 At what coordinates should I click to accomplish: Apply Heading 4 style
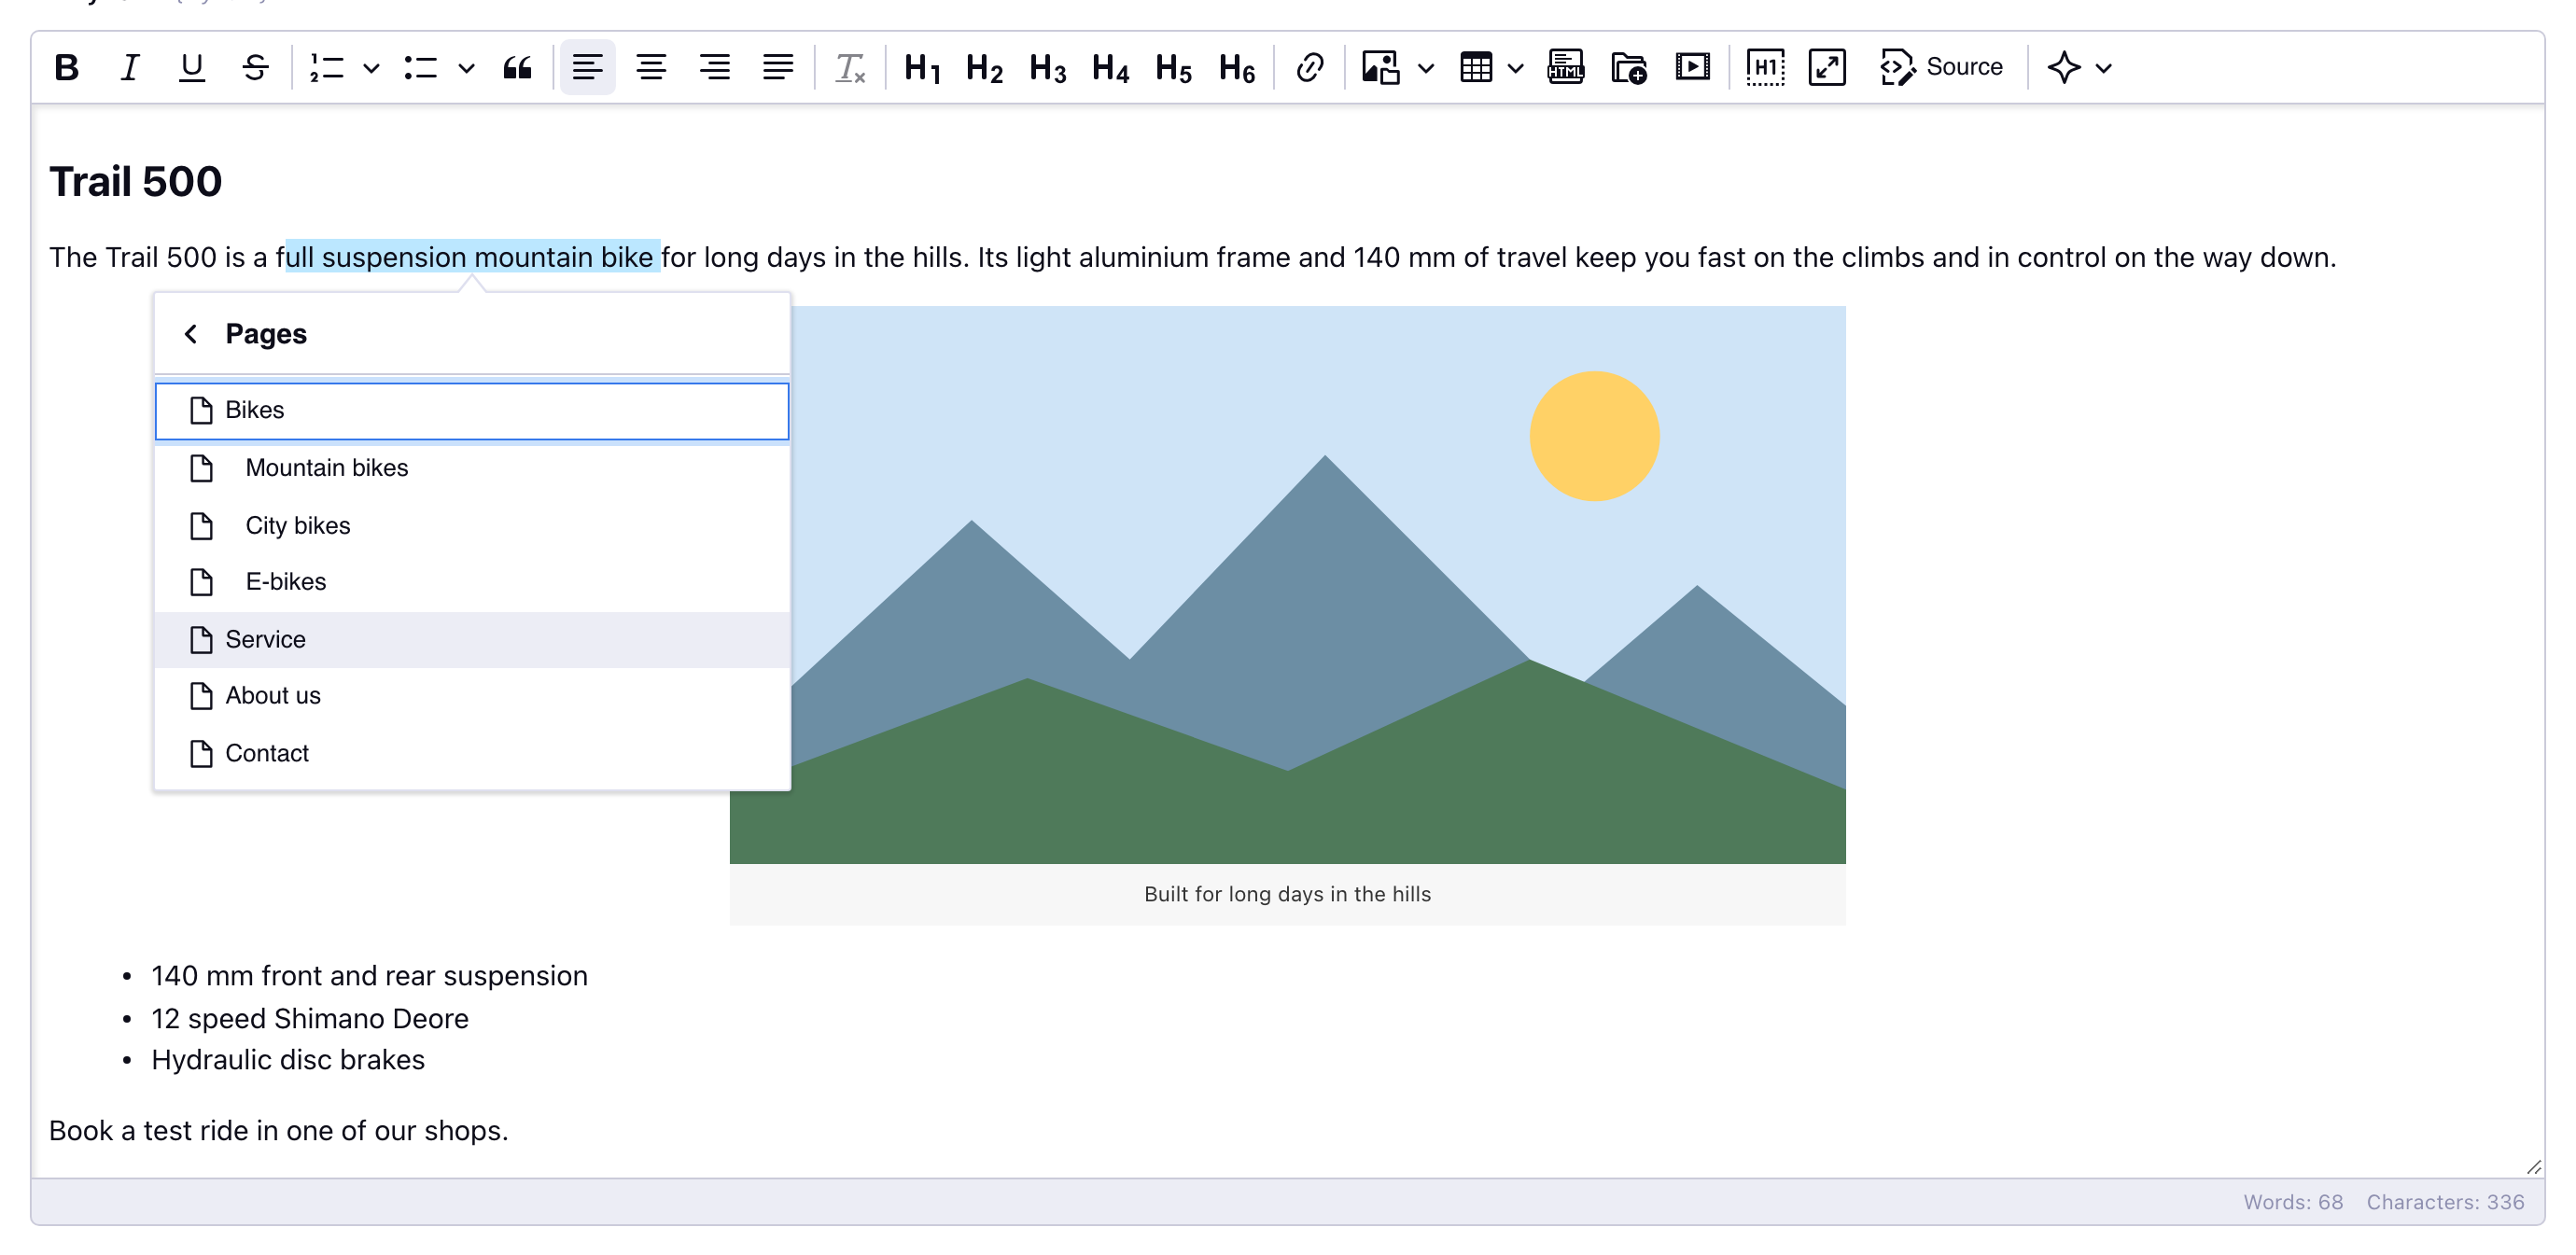pos(1111,68)
